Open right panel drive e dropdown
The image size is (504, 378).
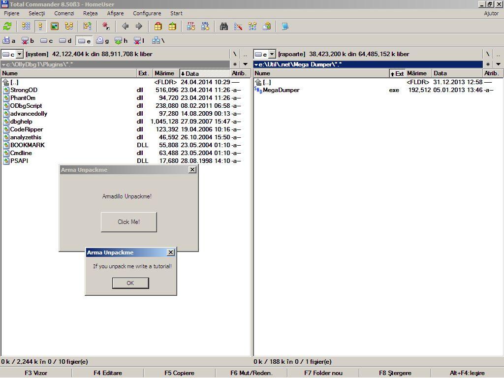point(272,54)
